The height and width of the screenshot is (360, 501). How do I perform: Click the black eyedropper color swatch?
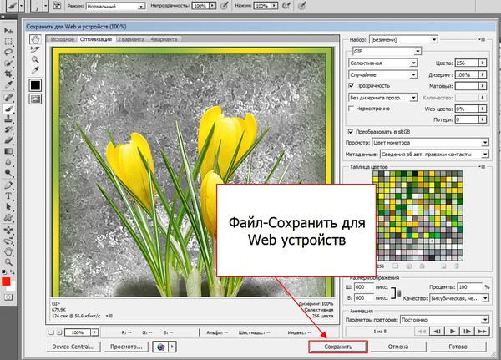click(x=35, y=85)
